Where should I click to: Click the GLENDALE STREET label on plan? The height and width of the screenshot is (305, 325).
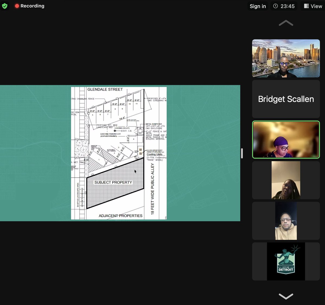click(105, 89)
